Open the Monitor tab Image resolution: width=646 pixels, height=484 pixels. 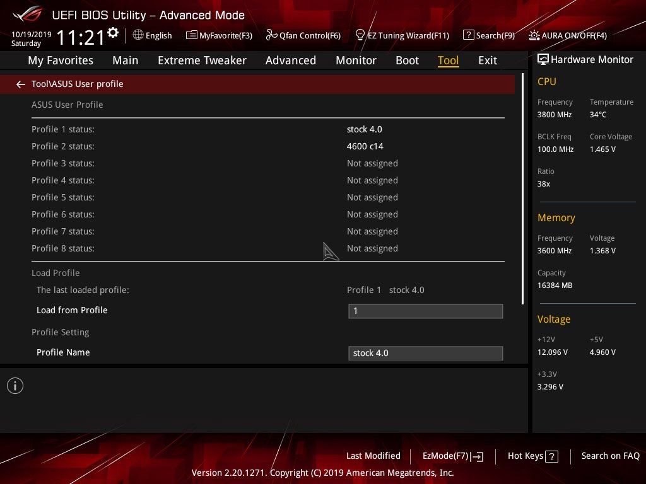pos(356,60)
